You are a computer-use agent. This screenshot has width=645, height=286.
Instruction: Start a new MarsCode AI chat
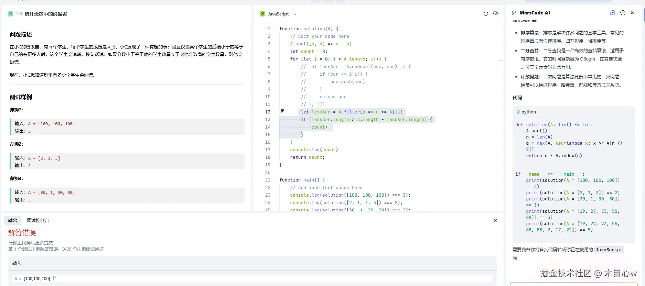click(x=613, y=13)
